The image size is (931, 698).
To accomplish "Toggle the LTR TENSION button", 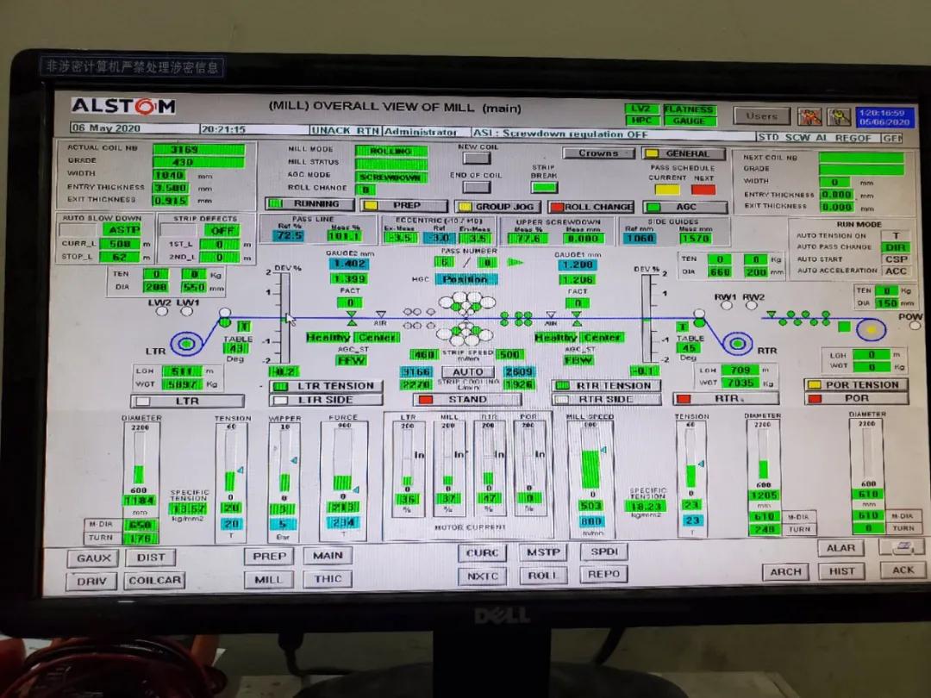I will click(x=326, y=386).
